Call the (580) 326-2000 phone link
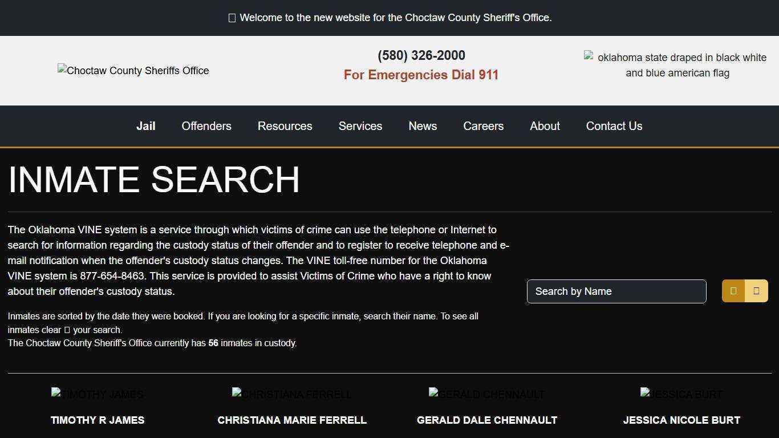 [421, 55]
